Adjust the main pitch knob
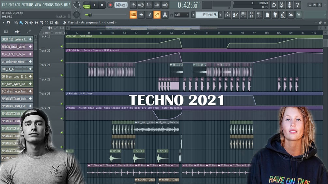The image size is (328, 184). click(x=77, y=14)
